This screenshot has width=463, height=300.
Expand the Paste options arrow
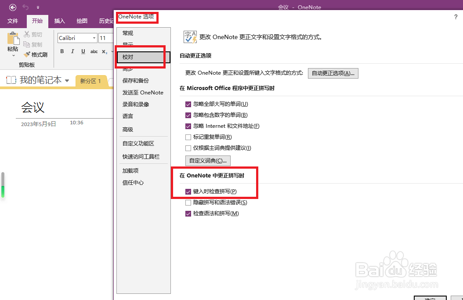click(x=13, y=55)
